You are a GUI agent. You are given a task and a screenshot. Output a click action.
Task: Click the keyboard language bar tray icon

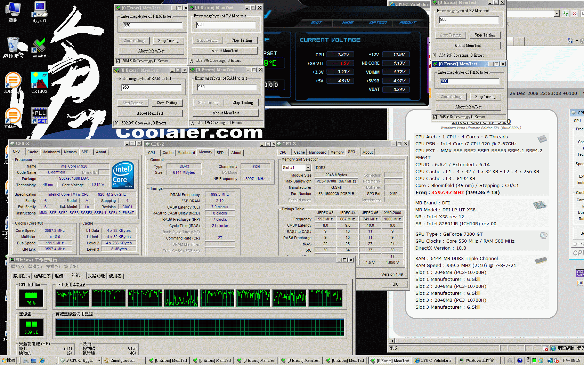(510, 360)
